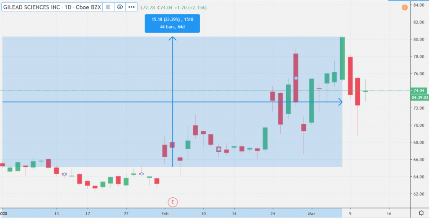Image resolution: width=429 pixels, height=219 pixels.
Task: Click the news marker on Feb 12 candle
Action: click(219, 149)
